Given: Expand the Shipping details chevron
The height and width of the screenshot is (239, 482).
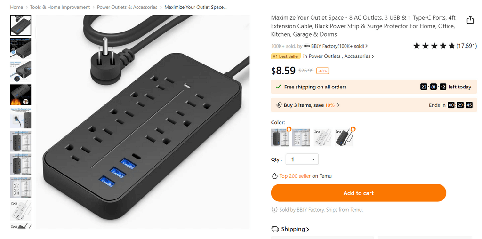Looking at the screenshot, I should tap(308, 229).
